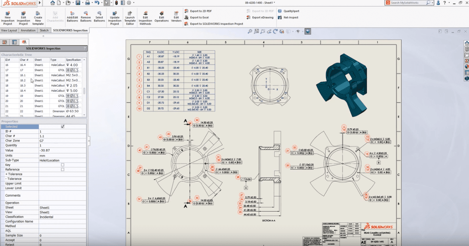
Task: Toggle Selected checkbox in Properties
Action: (x=63, y=127)
